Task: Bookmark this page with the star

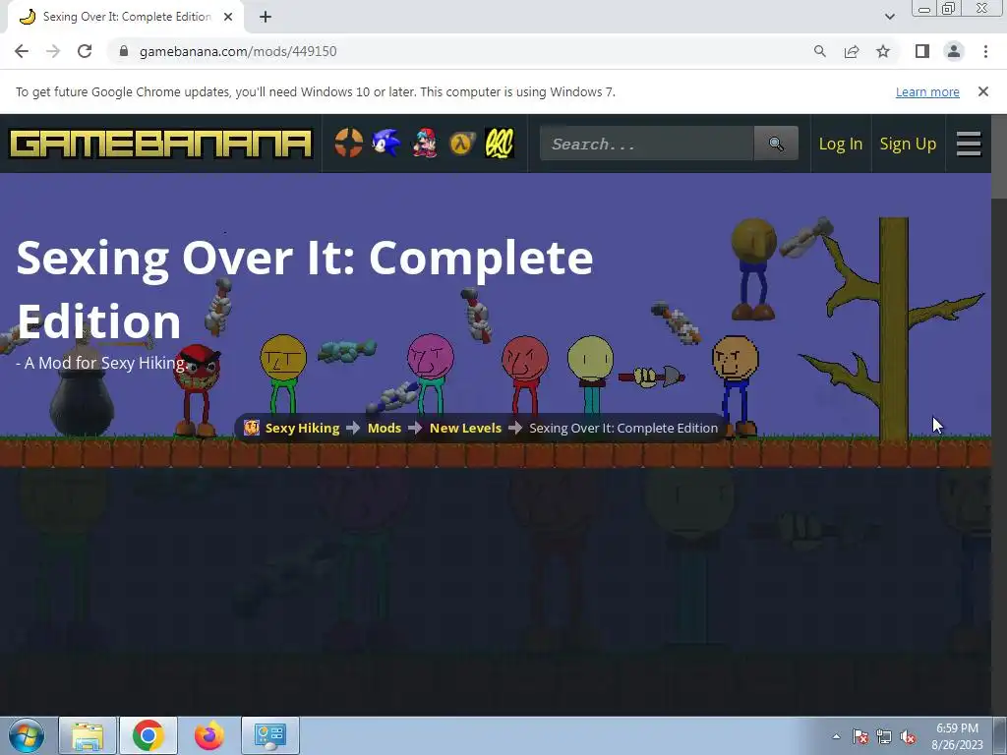Action: point(883,51)
